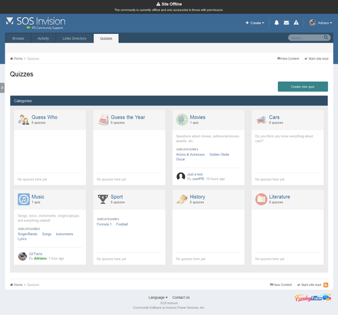Open the Golden Globe subcategory link
This screenshot has width=338, height=315.
tap(219, 154)
